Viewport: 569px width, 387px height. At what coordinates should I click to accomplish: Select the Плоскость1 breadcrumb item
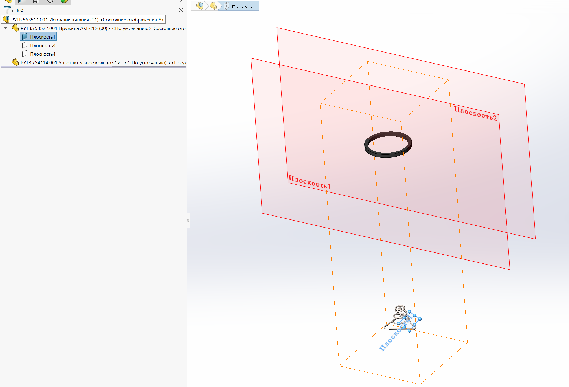pos(239,6)
